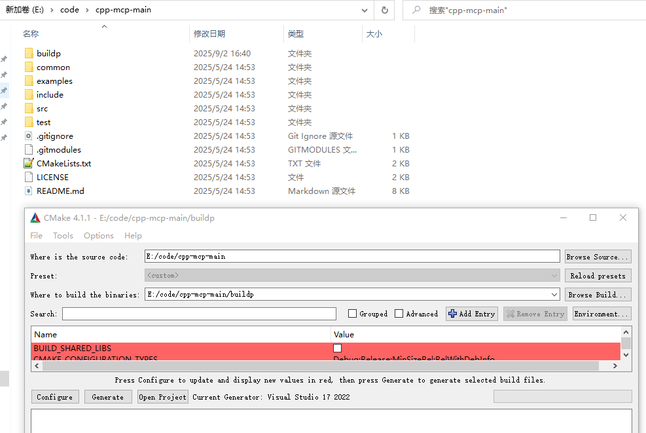Click the Browse Source button
Image resolution: width=646 pixels, height=433 pixels.
[598, 257]
